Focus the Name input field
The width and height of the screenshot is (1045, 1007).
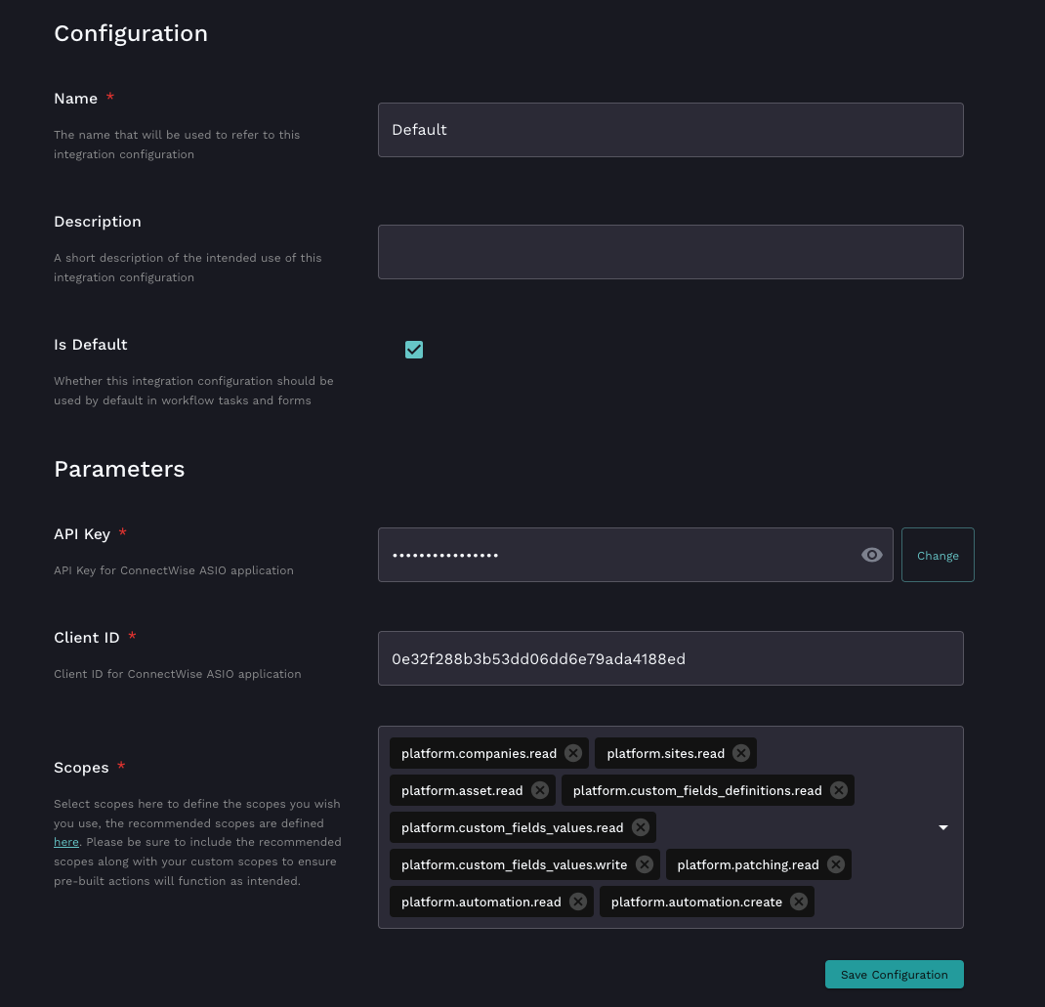670,130
